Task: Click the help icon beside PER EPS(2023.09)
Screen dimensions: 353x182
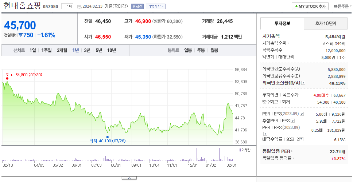Action: [x=302, y=114]
